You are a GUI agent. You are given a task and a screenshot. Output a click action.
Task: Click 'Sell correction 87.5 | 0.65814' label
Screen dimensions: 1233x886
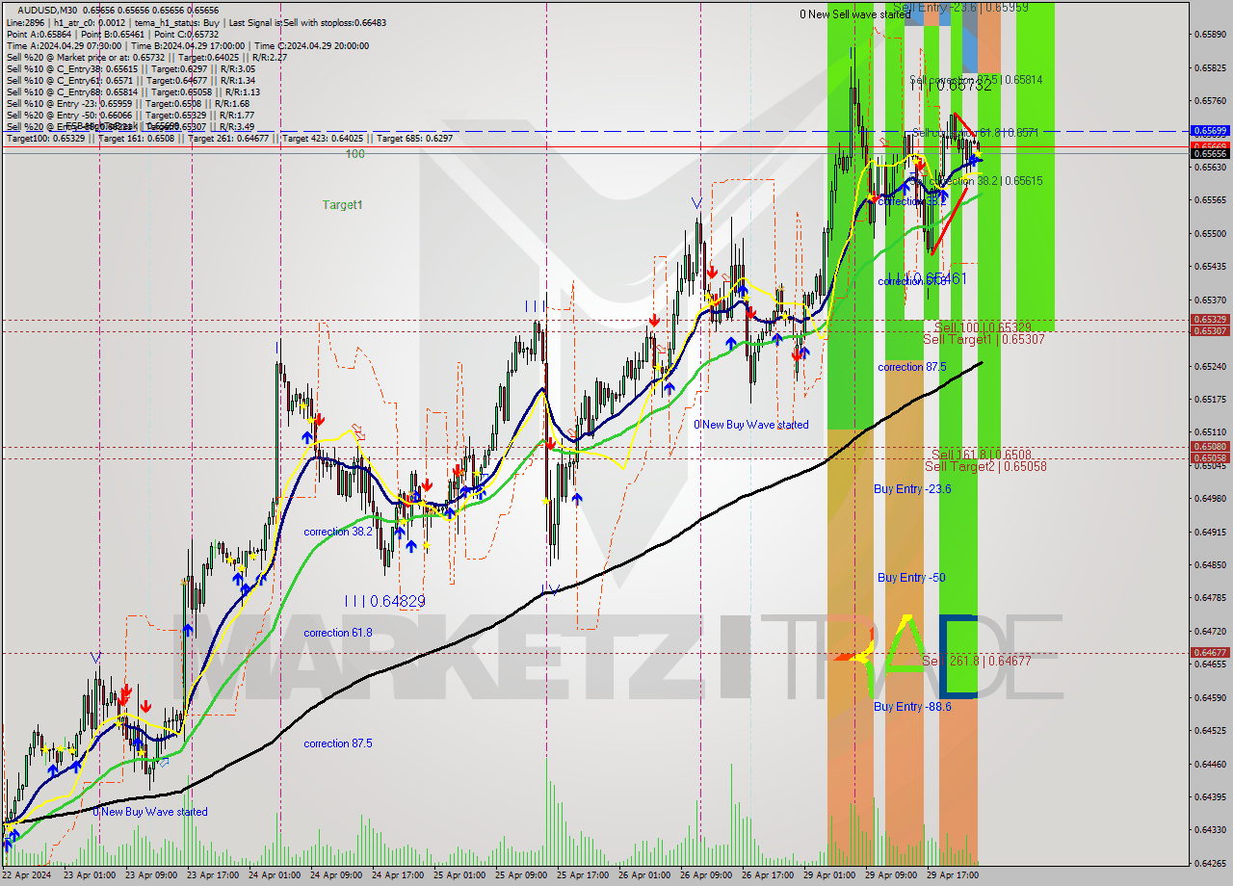coord(976,80)
